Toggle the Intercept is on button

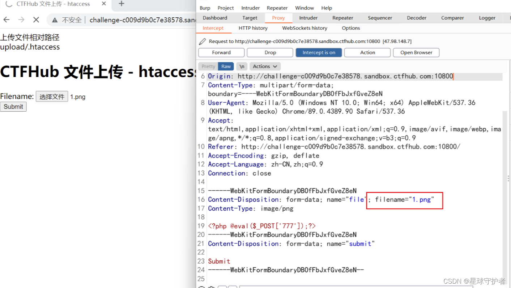click(x=319, y=52)
